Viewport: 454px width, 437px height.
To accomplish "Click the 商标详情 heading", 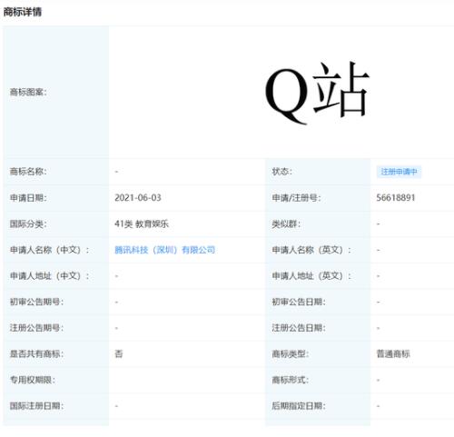I will 23,12.
